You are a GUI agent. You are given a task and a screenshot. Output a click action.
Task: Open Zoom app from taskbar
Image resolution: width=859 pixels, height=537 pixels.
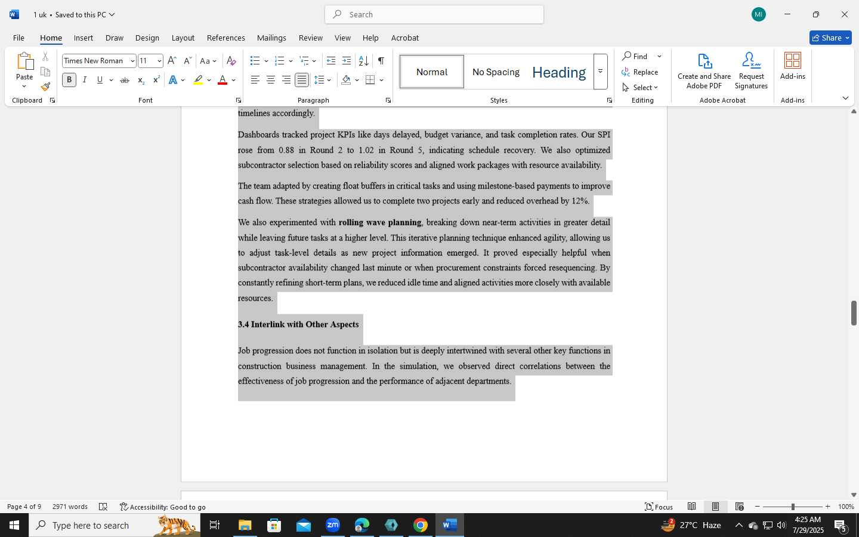click(333, 525)
